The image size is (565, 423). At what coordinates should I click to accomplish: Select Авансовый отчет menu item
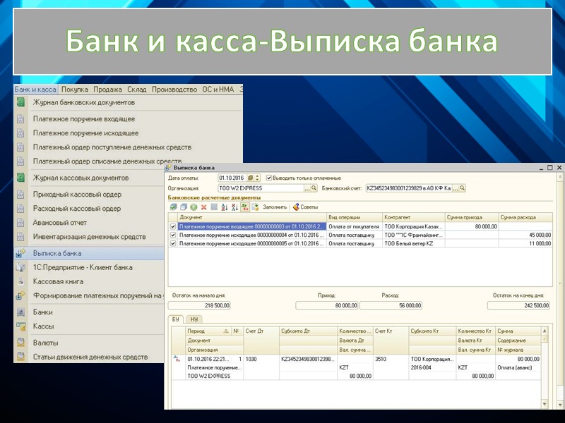(x=60, y=223)
